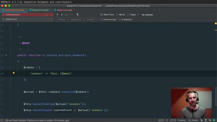Collapse the docblock fold marker near /**

pos(10,37)
